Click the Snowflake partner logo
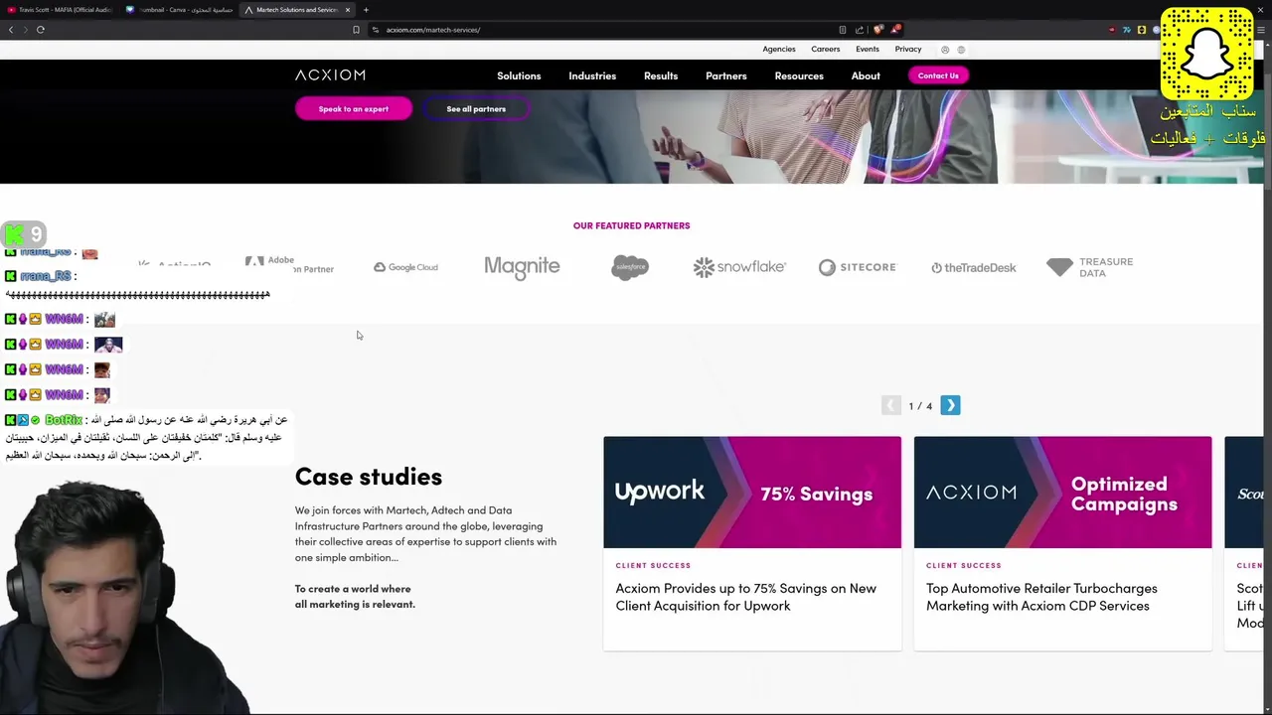Viewport: 1272px width, 715px height. [739, 267]
